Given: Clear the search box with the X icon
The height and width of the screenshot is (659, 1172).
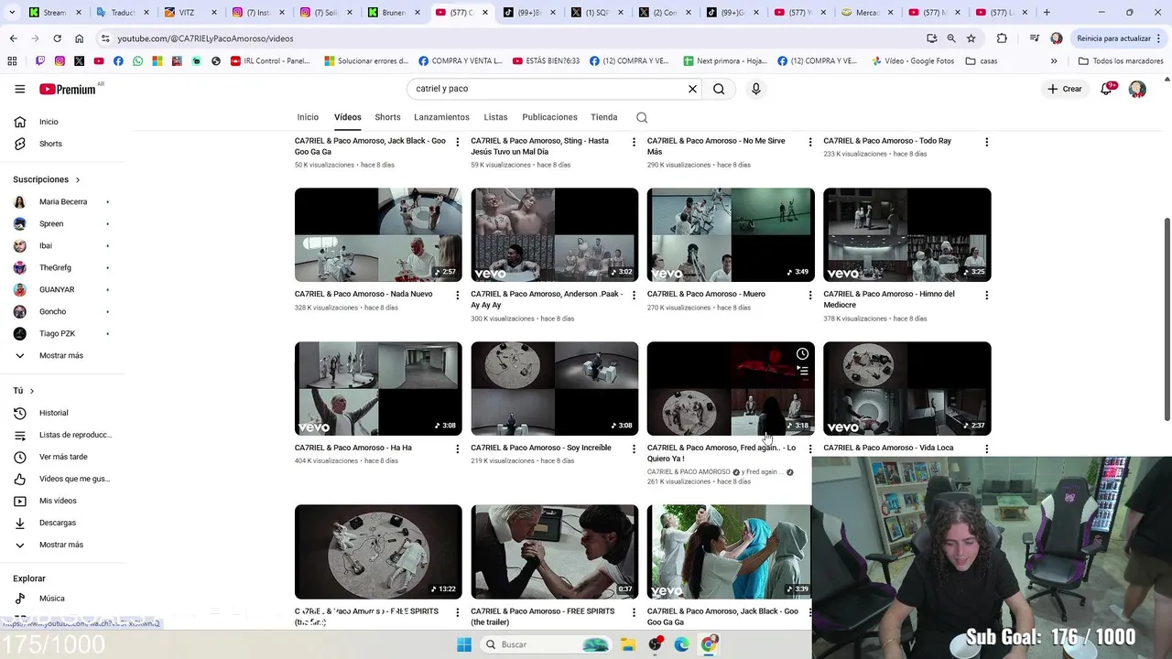Looking at the screenshot, I should click(692, 89).
